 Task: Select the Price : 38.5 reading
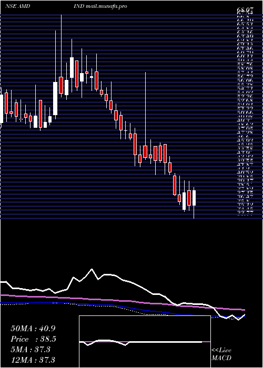coord(34,339)
